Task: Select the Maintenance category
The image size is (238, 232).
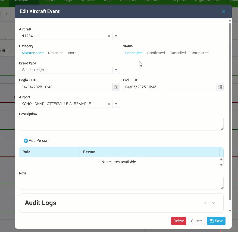Action: point(32,53)
